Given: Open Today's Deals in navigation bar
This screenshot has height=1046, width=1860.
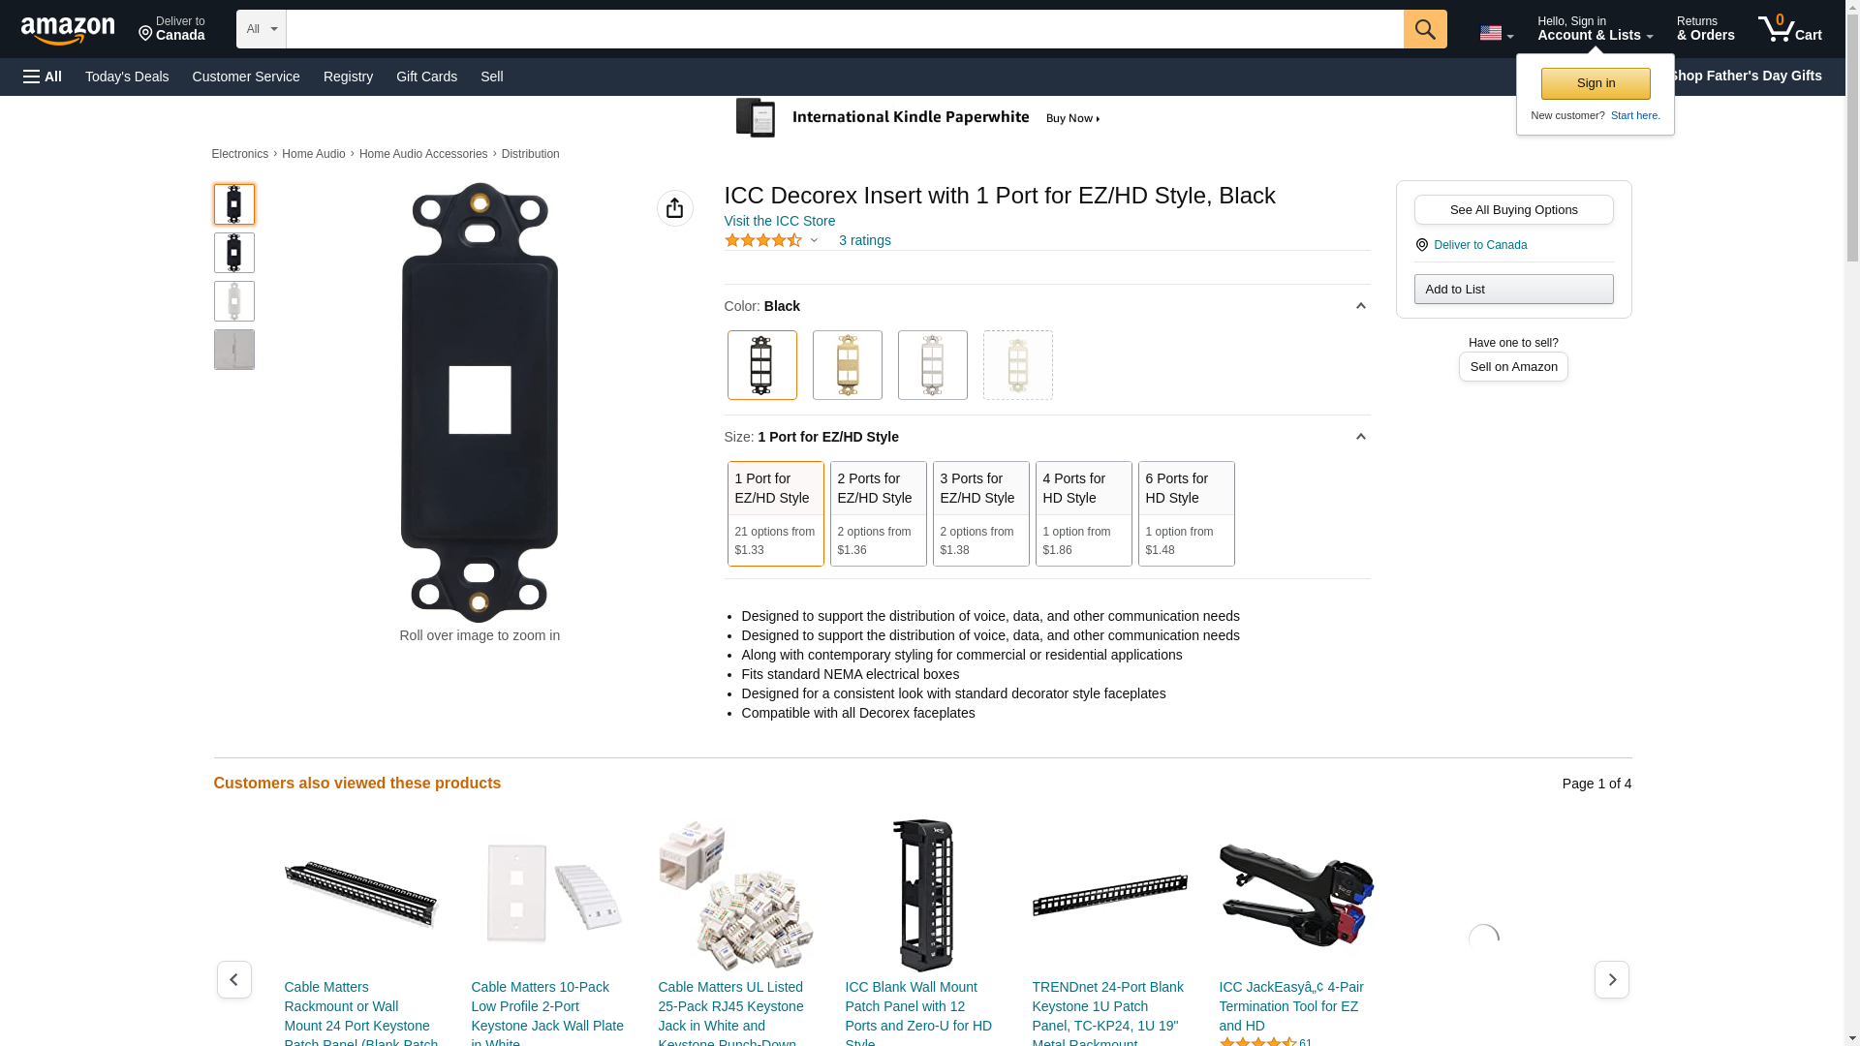Looking at the screenshot, I should tap(127, 77).
